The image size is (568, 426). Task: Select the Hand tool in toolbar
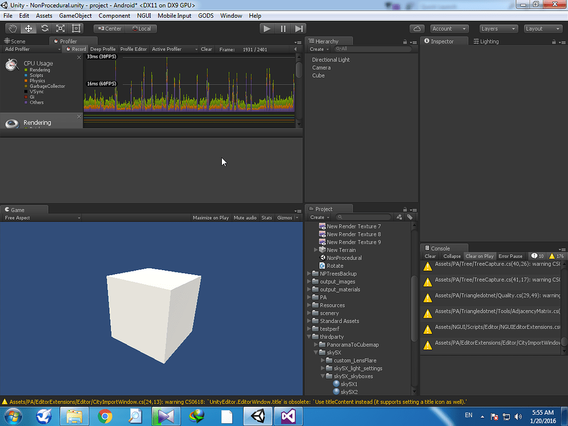tap(12, 28)
